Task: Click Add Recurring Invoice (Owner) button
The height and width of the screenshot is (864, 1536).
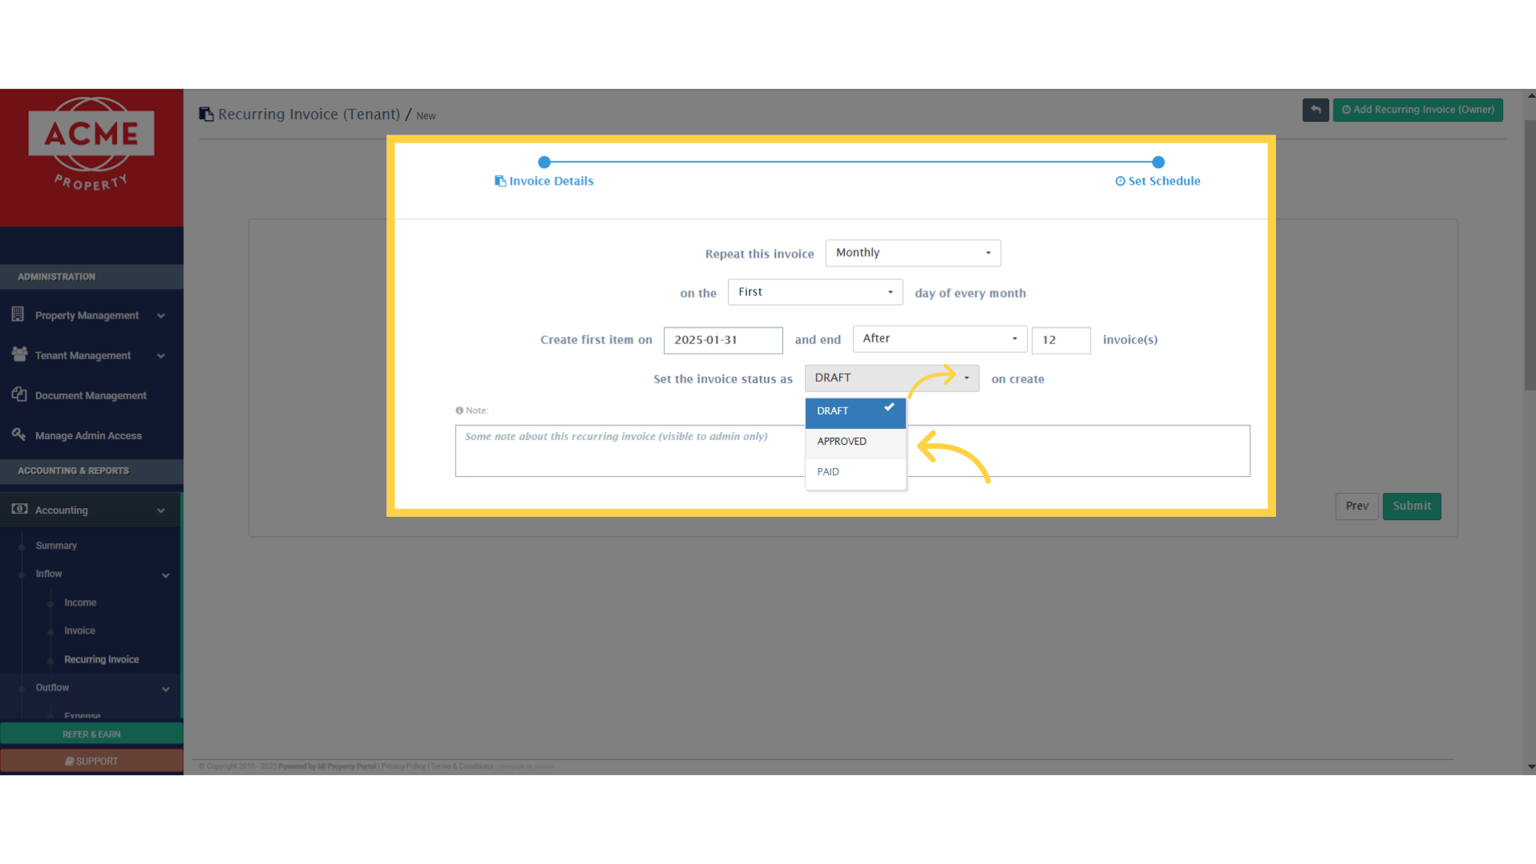Action: coord(1417,110)
